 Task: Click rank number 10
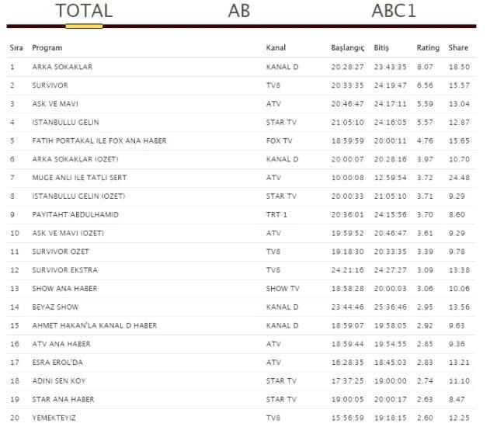[x=15, y=233]
